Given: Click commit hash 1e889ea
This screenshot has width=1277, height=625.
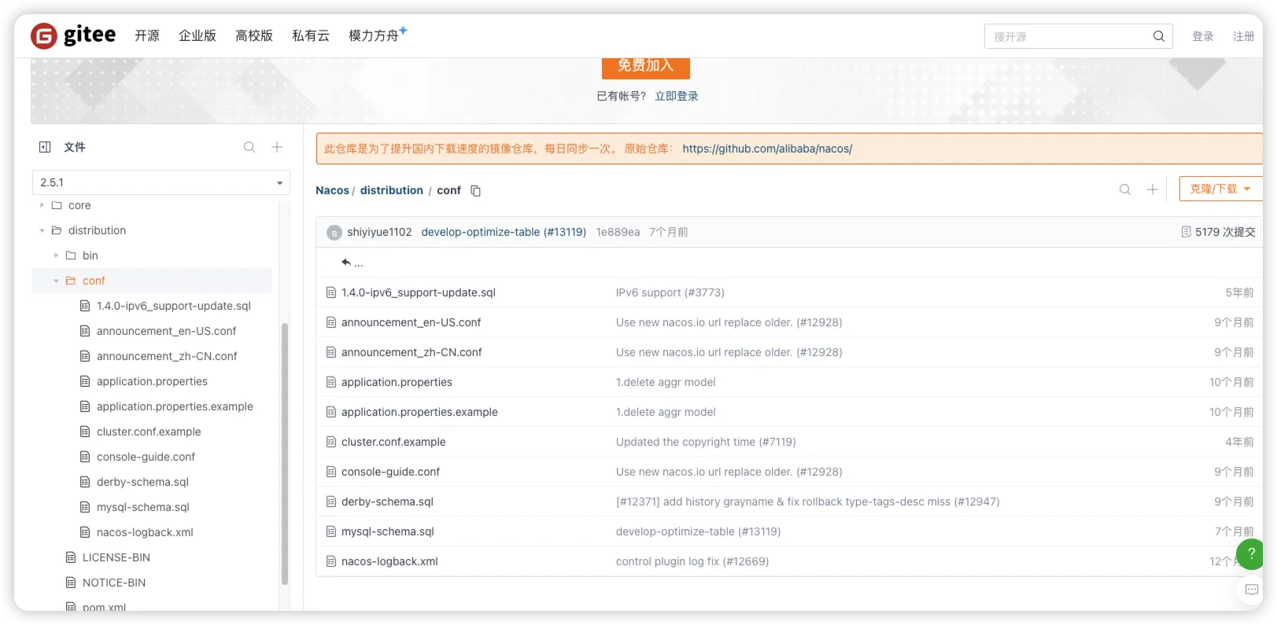Looking at the screenshot, I should [x=618, y=232].
